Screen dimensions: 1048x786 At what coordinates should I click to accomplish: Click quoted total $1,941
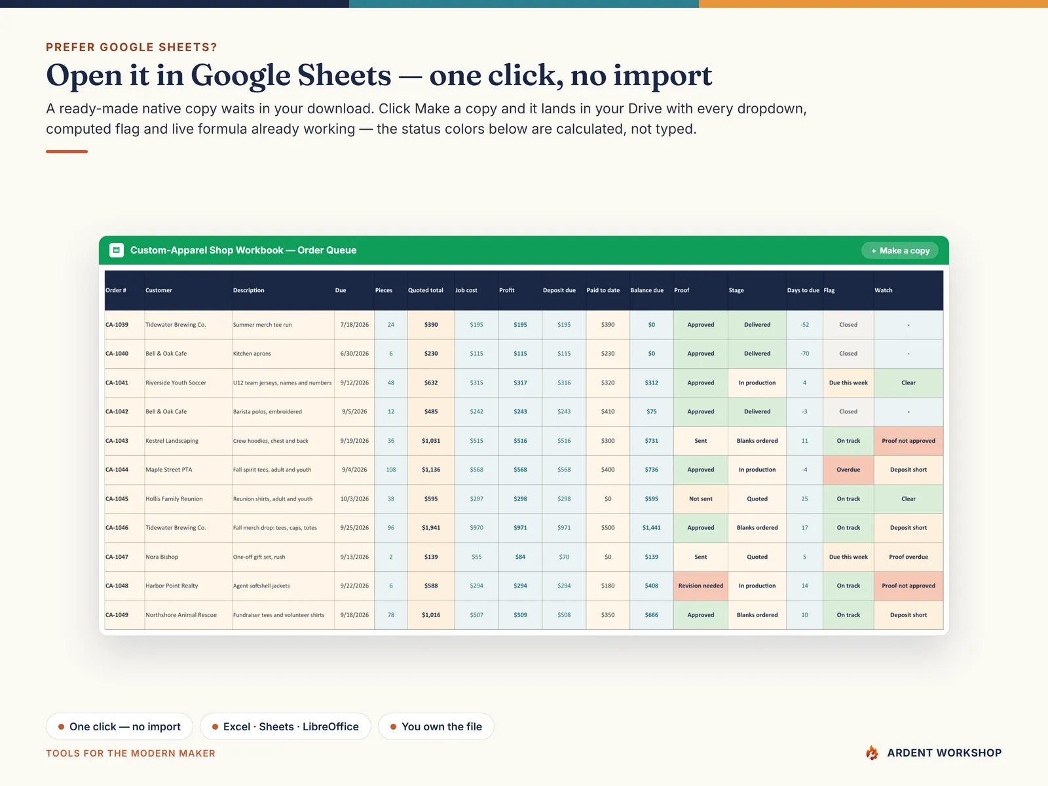(x=431, y=528)
